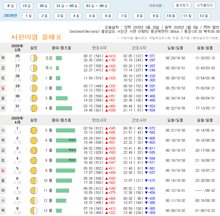This screenshot has height=216, width=220.
Task: Click red high-tide arrow beside +329
Action: point(107,78)
